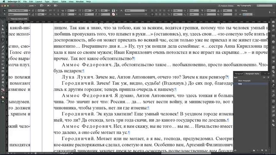
Task: Open the Character panel icon in right dock
Action: (273, 91)
